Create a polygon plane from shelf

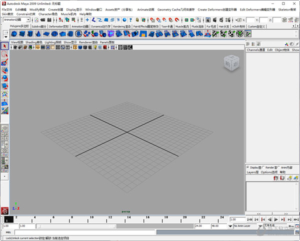coord(46,34)
